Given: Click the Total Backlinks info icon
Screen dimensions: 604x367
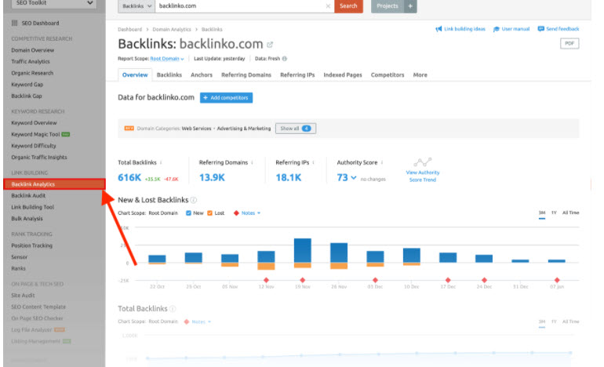Looking at the screenshot, I should (x=161, y=162).
